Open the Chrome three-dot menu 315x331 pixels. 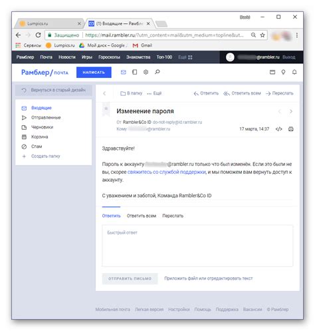click(297, 35)
